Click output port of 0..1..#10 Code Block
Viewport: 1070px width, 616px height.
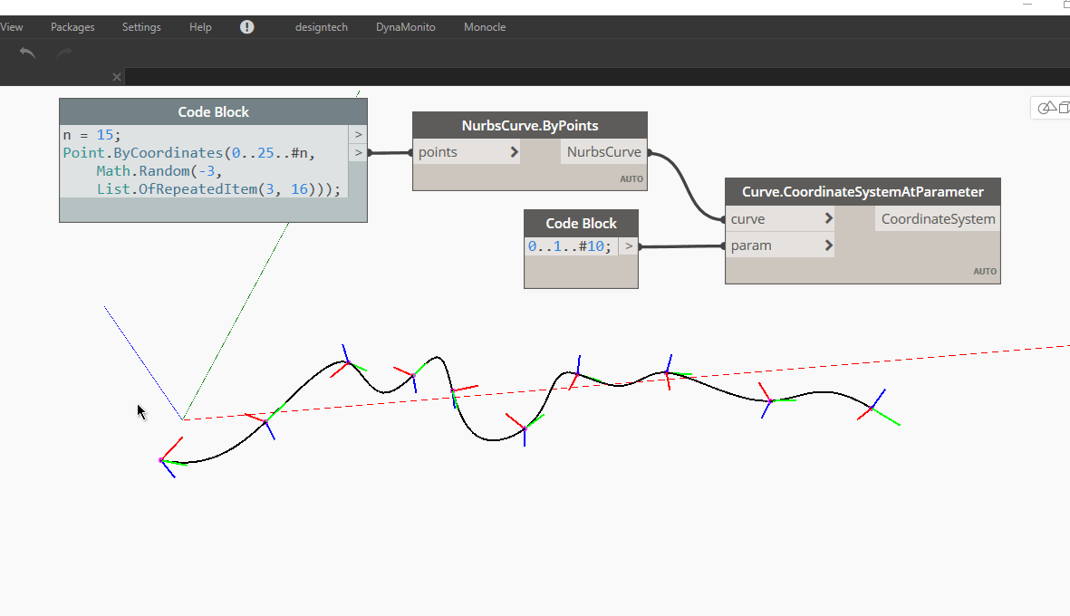[x=629, y=246]
